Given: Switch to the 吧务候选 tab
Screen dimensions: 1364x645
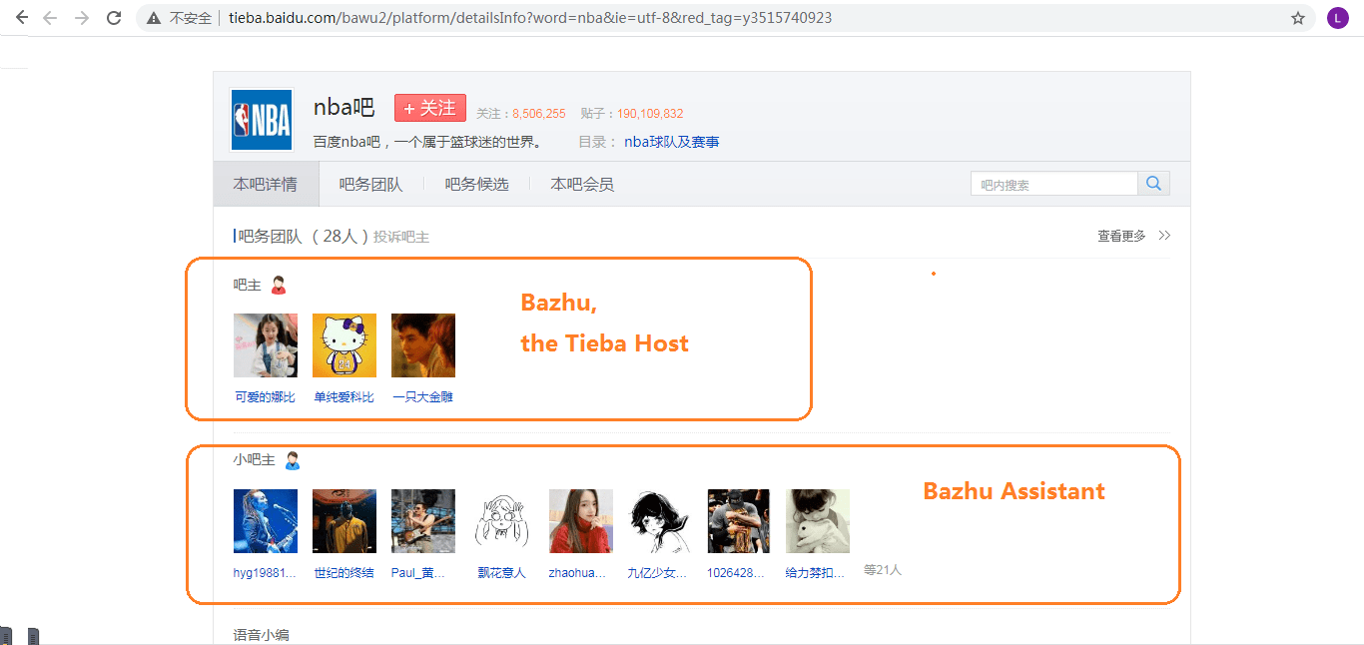Looking at the screenshot, I should [x=476, y=185].
